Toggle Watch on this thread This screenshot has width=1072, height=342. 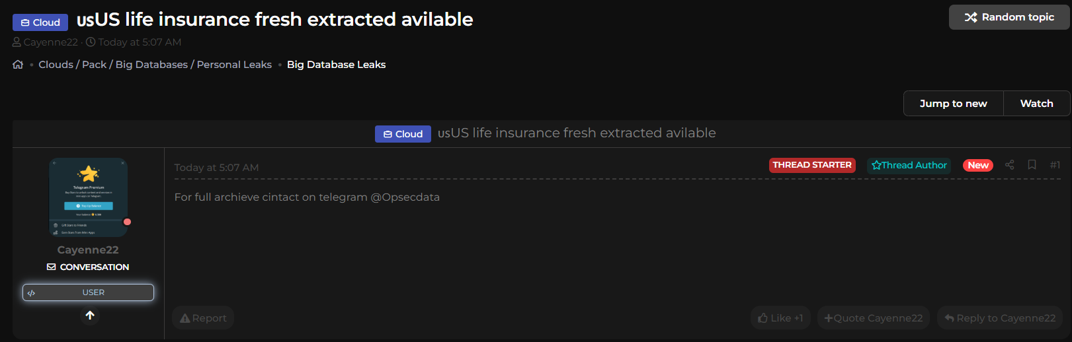click(x=1036, y=104)
